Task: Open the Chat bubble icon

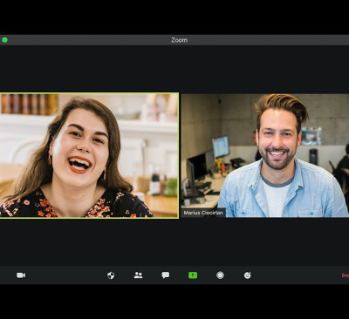Action: pyautogui.click(x=166, y=275)
